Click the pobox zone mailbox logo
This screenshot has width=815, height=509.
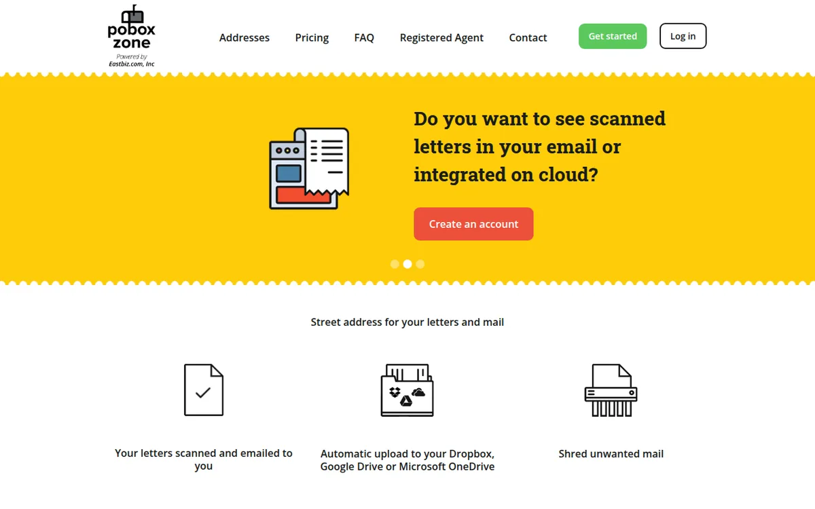(x=132, y=36)
